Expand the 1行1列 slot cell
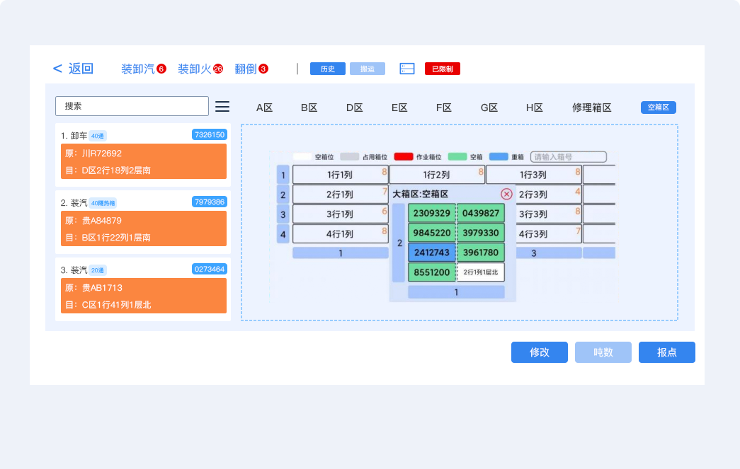740x469 pixels. (340, 174)
